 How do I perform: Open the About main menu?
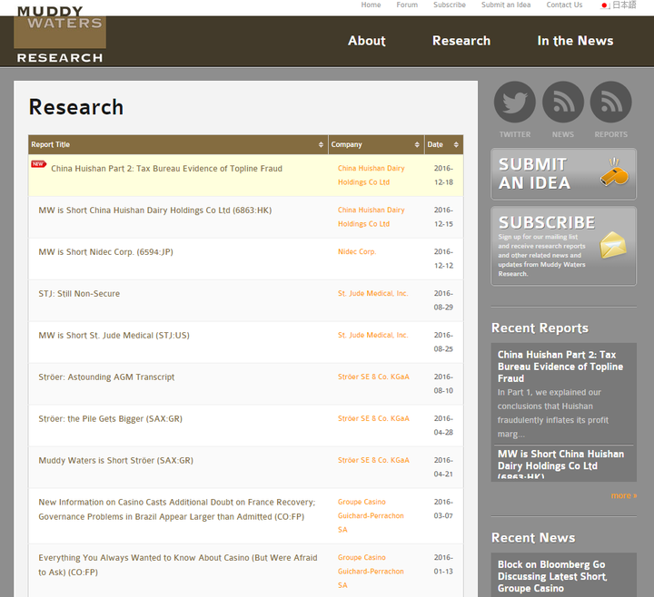[x=367, y=41]
